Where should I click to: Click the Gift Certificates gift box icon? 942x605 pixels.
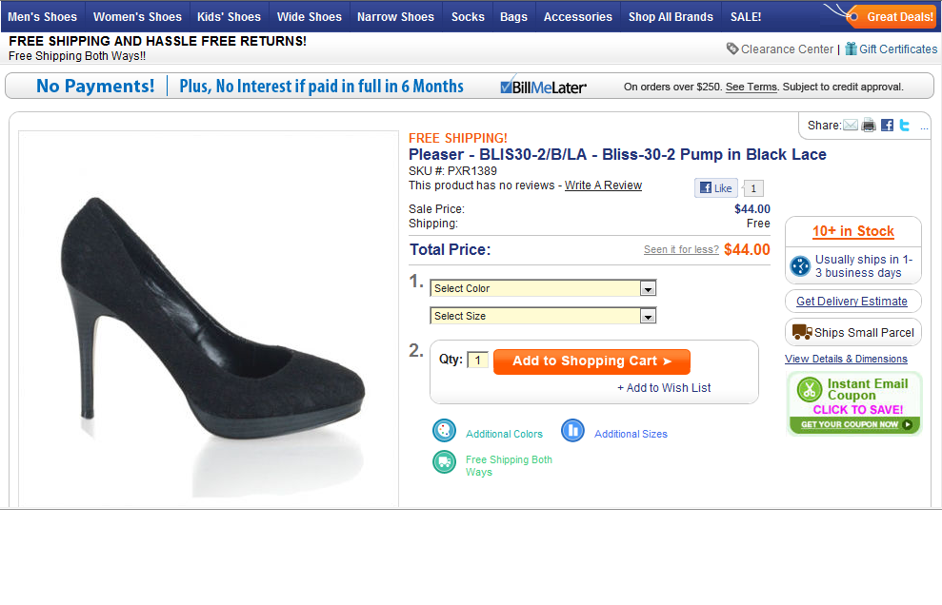coord(851,49)
